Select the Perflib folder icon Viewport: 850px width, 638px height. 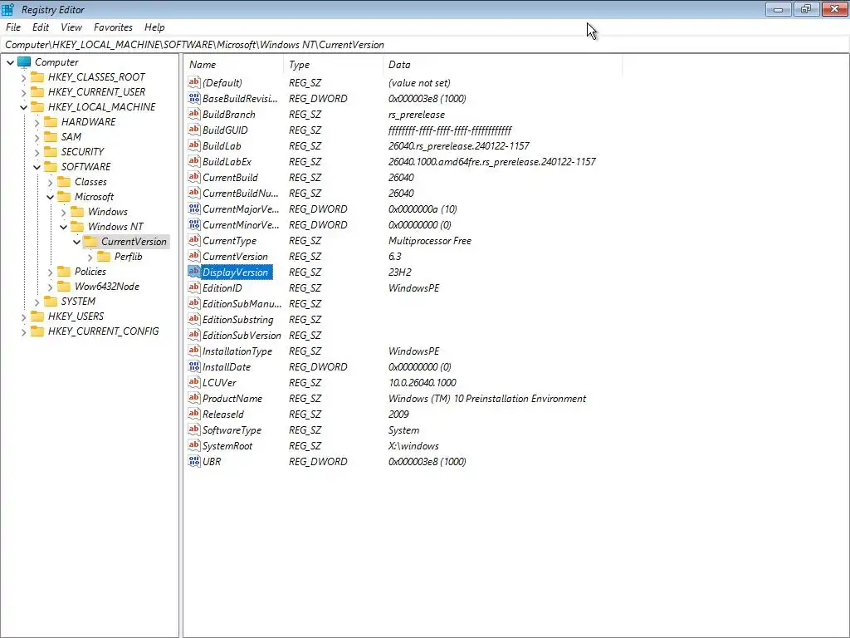pos(104,256)
